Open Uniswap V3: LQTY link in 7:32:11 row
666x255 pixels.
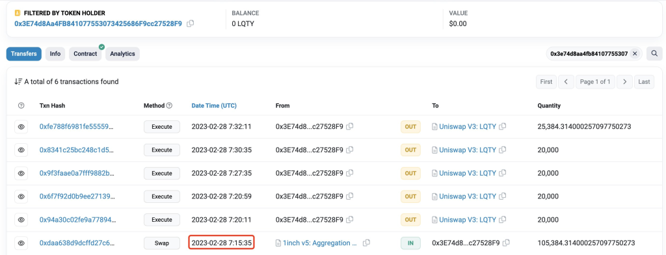point(467,127)
